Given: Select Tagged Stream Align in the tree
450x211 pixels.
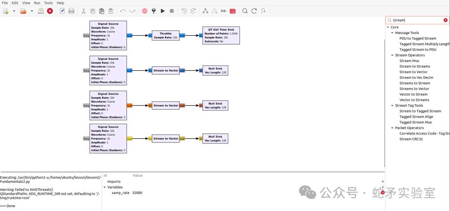Looking at the screenshot, I should coord(416,117).
